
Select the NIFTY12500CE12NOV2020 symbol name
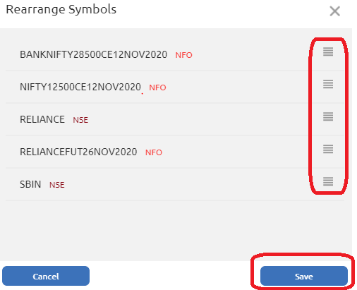coord(80,87)
